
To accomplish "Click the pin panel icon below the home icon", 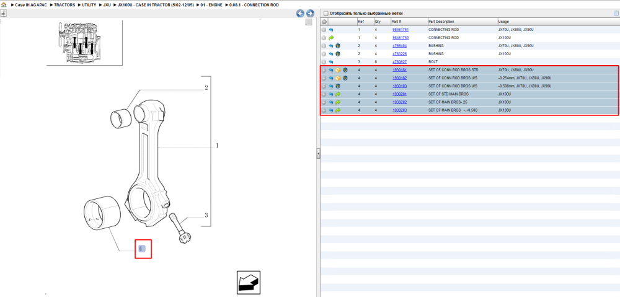I will 3,13.
